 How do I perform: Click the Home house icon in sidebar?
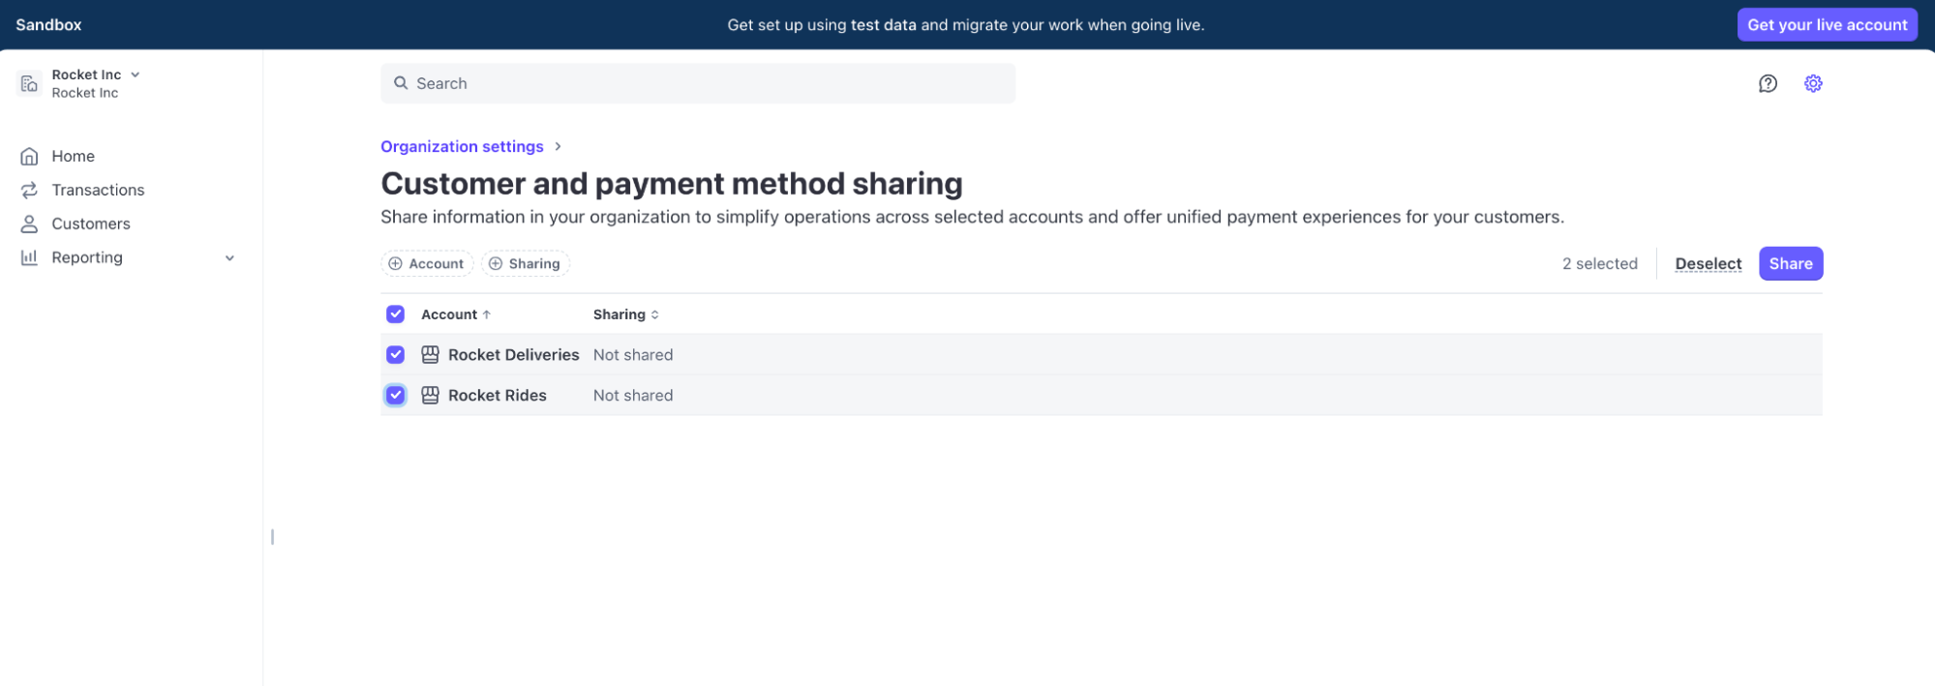[29, 157]
